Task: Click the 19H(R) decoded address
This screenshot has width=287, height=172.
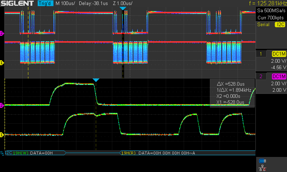Action: [x=128, y=153]
